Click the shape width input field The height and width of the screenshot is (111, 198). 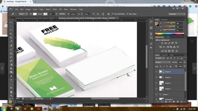pos(73,14)
